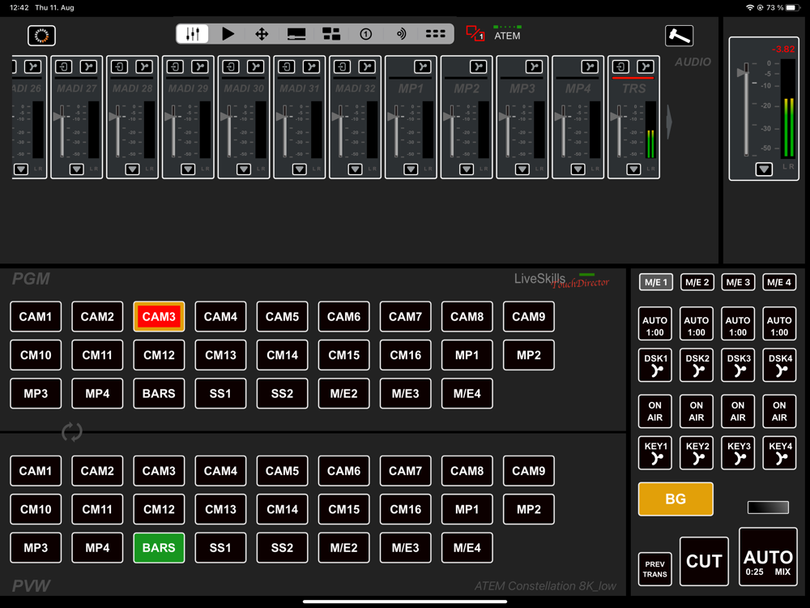Adjust the master audio fader
The image size is (810, 608).
744,73
